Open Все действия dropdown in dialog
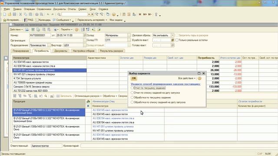278x156 pixels. tap(187, 78)
